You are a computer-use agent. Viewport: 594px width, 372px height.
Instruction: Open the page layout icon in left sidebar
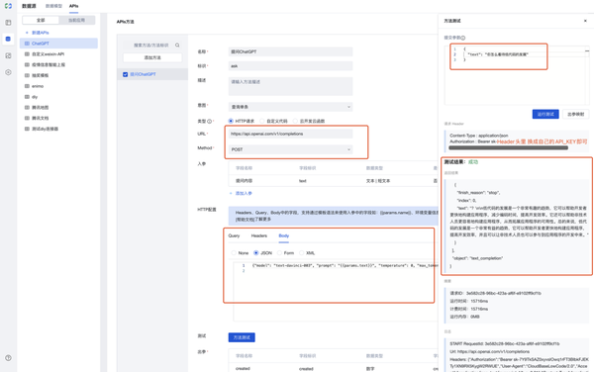[x=8, y=23]
